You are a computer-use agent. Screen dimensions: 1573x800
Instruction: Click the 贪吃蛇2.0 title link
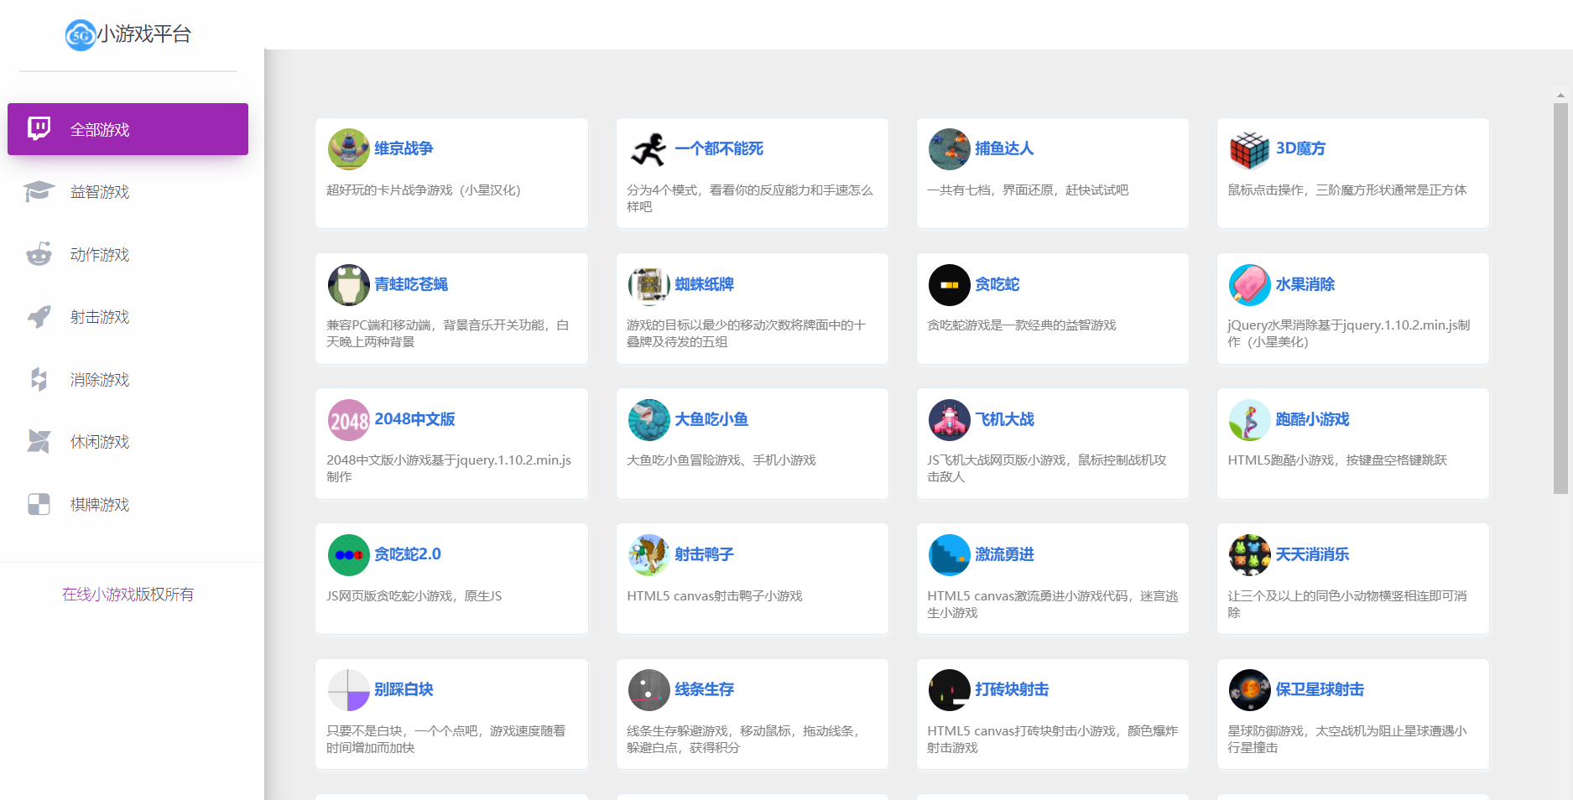407,554
